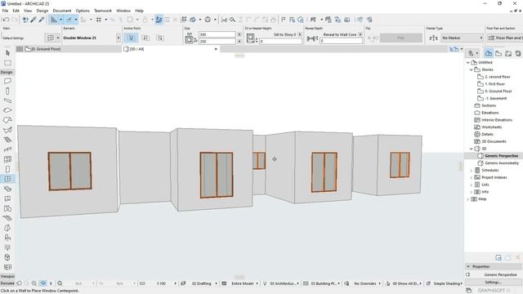Open the Teamwork menu
This screenshot has width=523, height=294.
tap(103, 11)
